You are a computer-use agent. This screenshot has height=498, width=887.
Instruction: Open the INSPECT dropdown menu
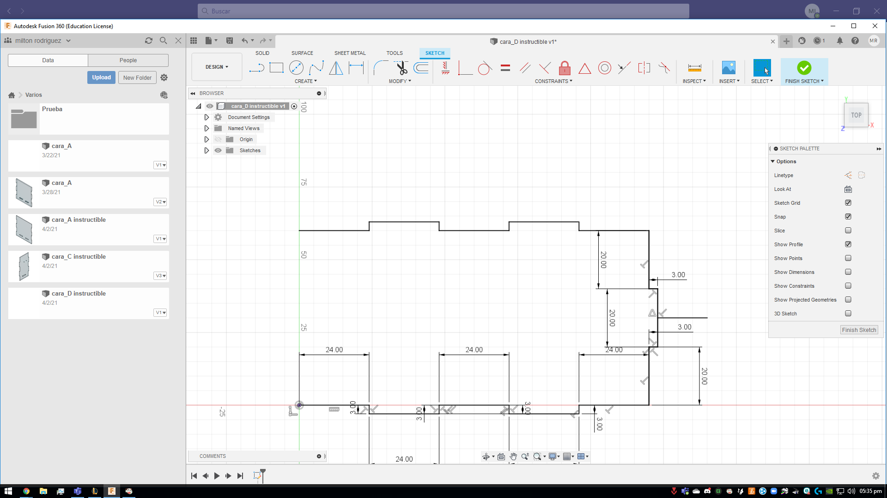694,81
